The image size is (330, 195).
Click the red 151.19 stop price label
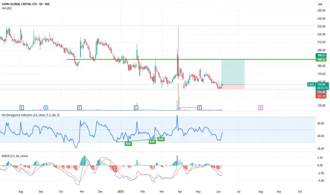pyautogui.click(x=322, y=96)
